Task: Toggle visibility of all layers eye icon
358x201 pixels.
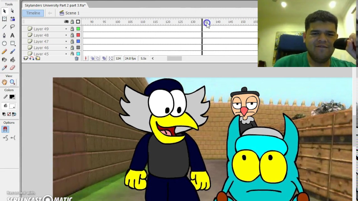Action: tap(66, 22)
